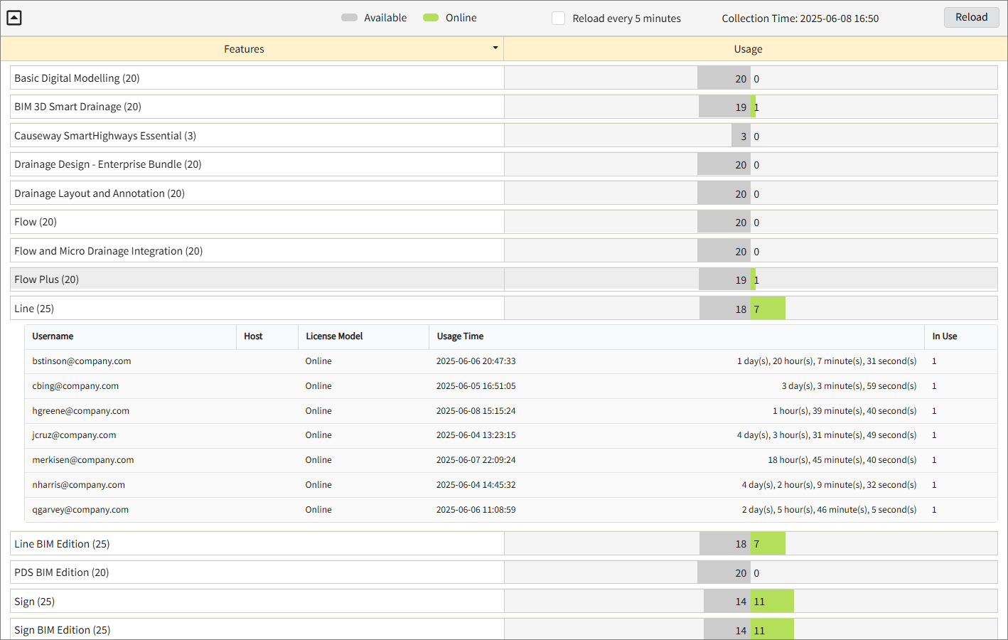1008x640 pixels.
Task: Expand the Causeway SmartHighways Essential row
Action: click(256, 135)
